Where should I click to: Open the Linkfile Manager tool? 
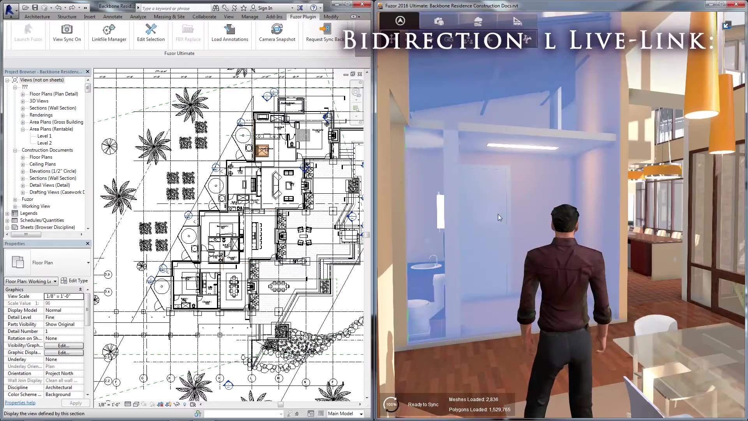(109, 29)
